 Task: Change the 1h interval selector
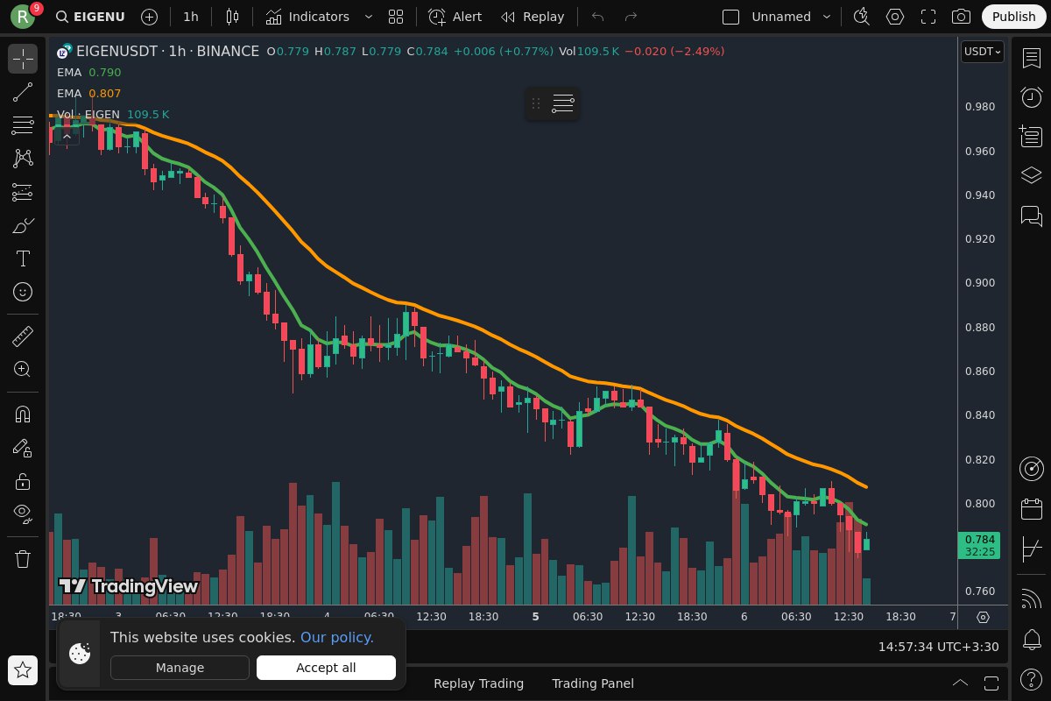[x=190, y=17]
